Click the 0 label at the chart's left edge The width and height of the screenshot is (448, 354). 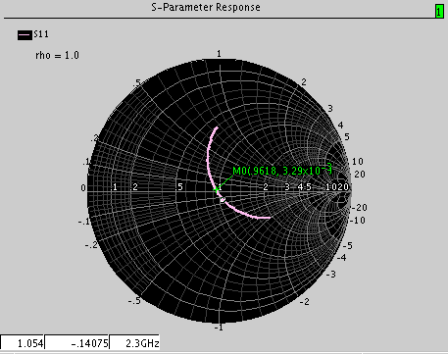[83, 188]
